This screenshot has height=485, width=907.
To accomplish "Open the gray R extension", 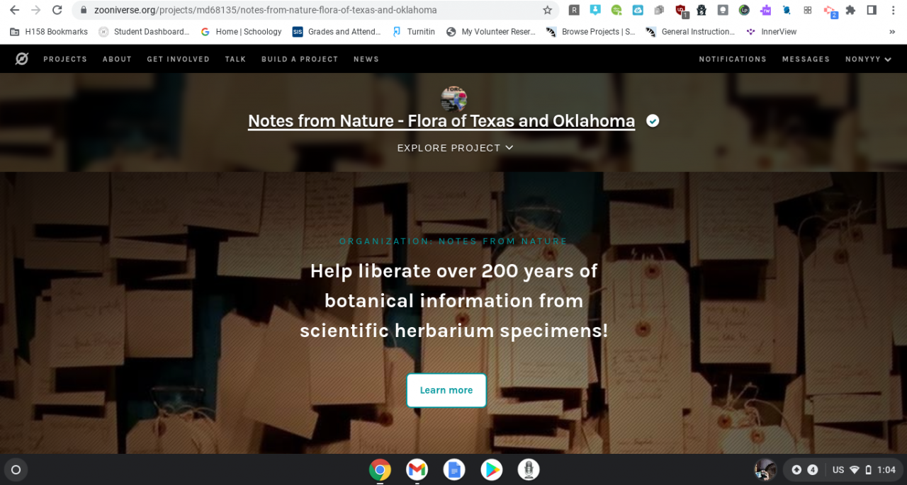I will (x=574, y=10).
